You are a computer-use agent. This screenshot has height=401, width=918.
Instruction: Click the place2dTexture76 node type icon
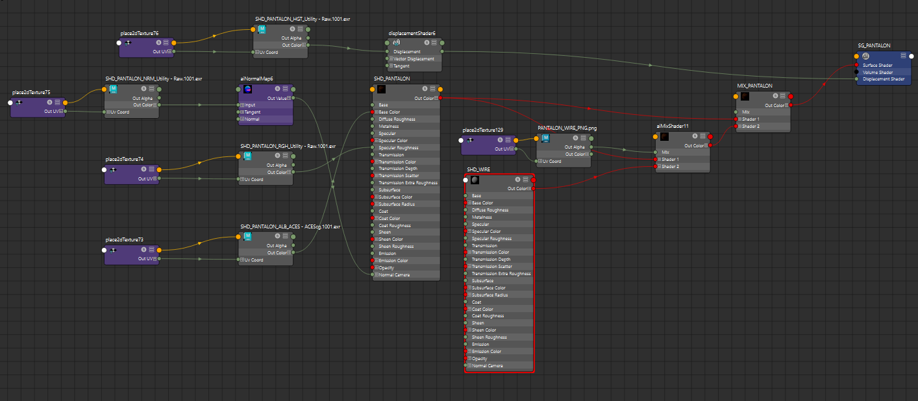pos(128,43)
